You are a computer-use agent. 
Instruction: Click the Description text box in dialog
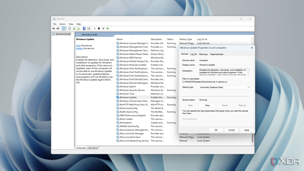(x=224, y=72)
